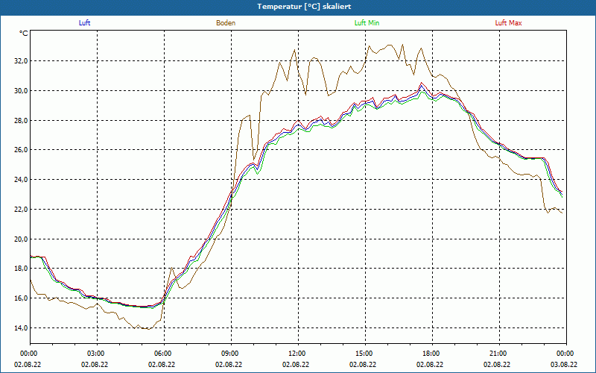Click the 24,0 y-axis value
The height and width of the screenshot is (373, 596).
(x=21, y=180)
